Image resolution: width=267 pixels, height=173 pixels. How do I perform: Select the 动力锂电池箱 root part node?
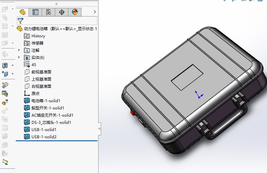pyautogui.click(x=57, y=29)
